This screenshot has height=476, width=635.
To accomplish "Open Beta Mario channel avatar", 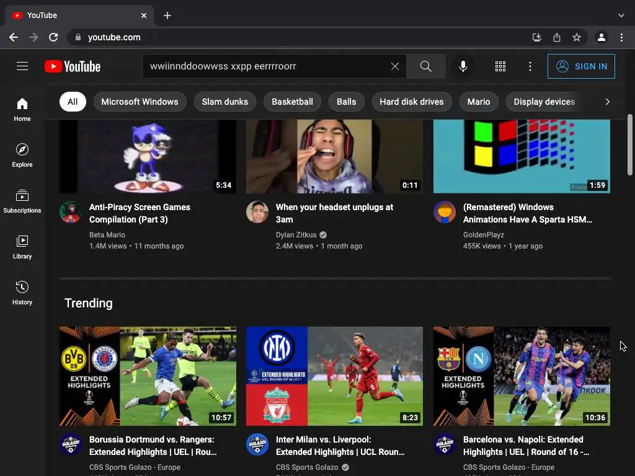I will [71, 212].
